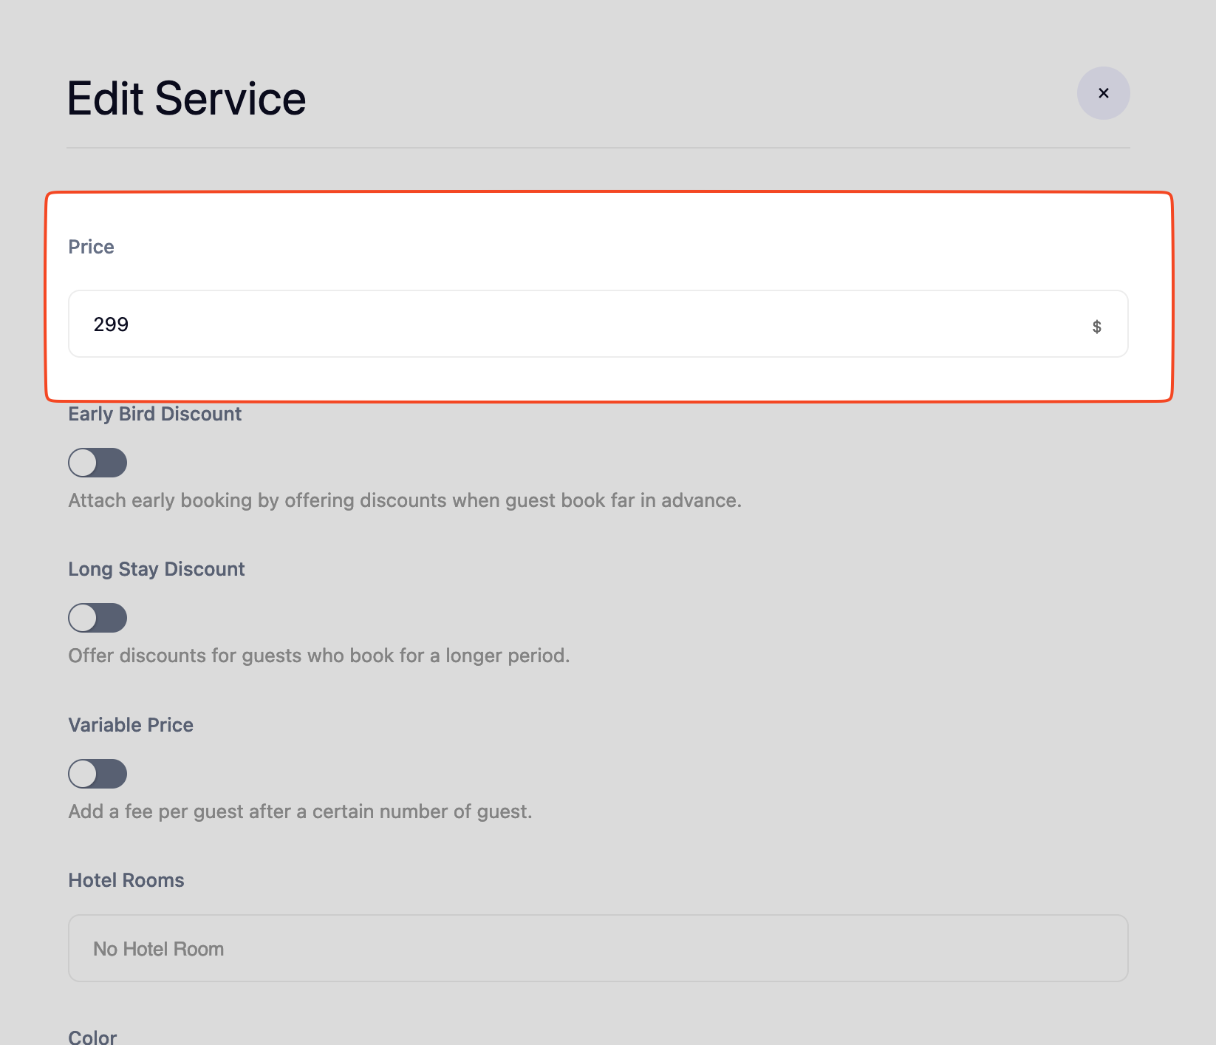The height and width of the screenshot is (1045, 1216).
Task: Click the early booking description text
Action: pyautogui.click(x=404, y=500)
